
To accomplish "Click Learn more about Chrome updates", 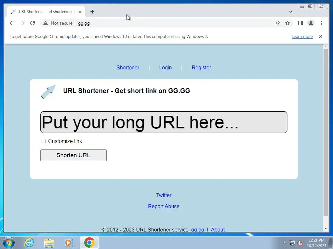I will (x=302, y=36).
